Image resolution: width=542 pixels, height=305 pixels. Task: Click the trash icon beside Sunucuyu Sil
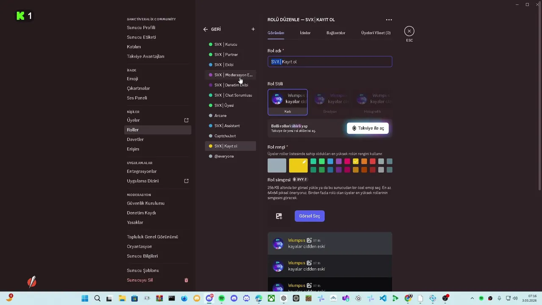pos(186,280)
